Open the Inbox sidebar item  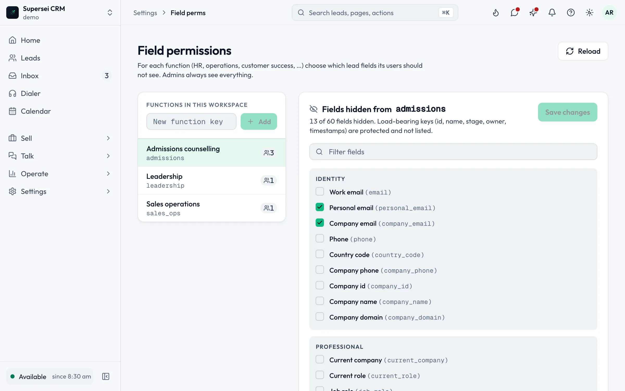[x=60, y=76]
